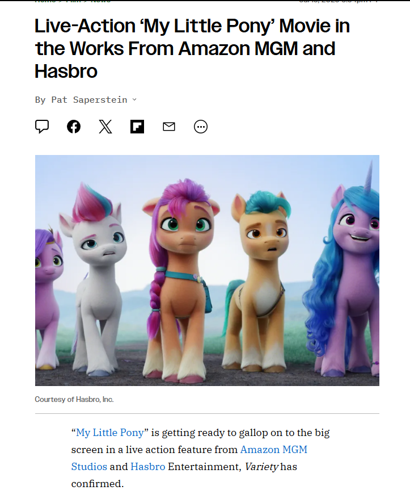Share article with Flipboard icon
This screenshot has width=410, height=503.
point(137,127)
